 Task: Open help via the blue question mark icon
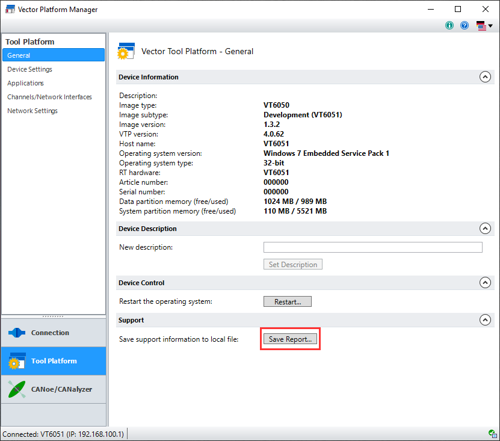click(464, 25)
